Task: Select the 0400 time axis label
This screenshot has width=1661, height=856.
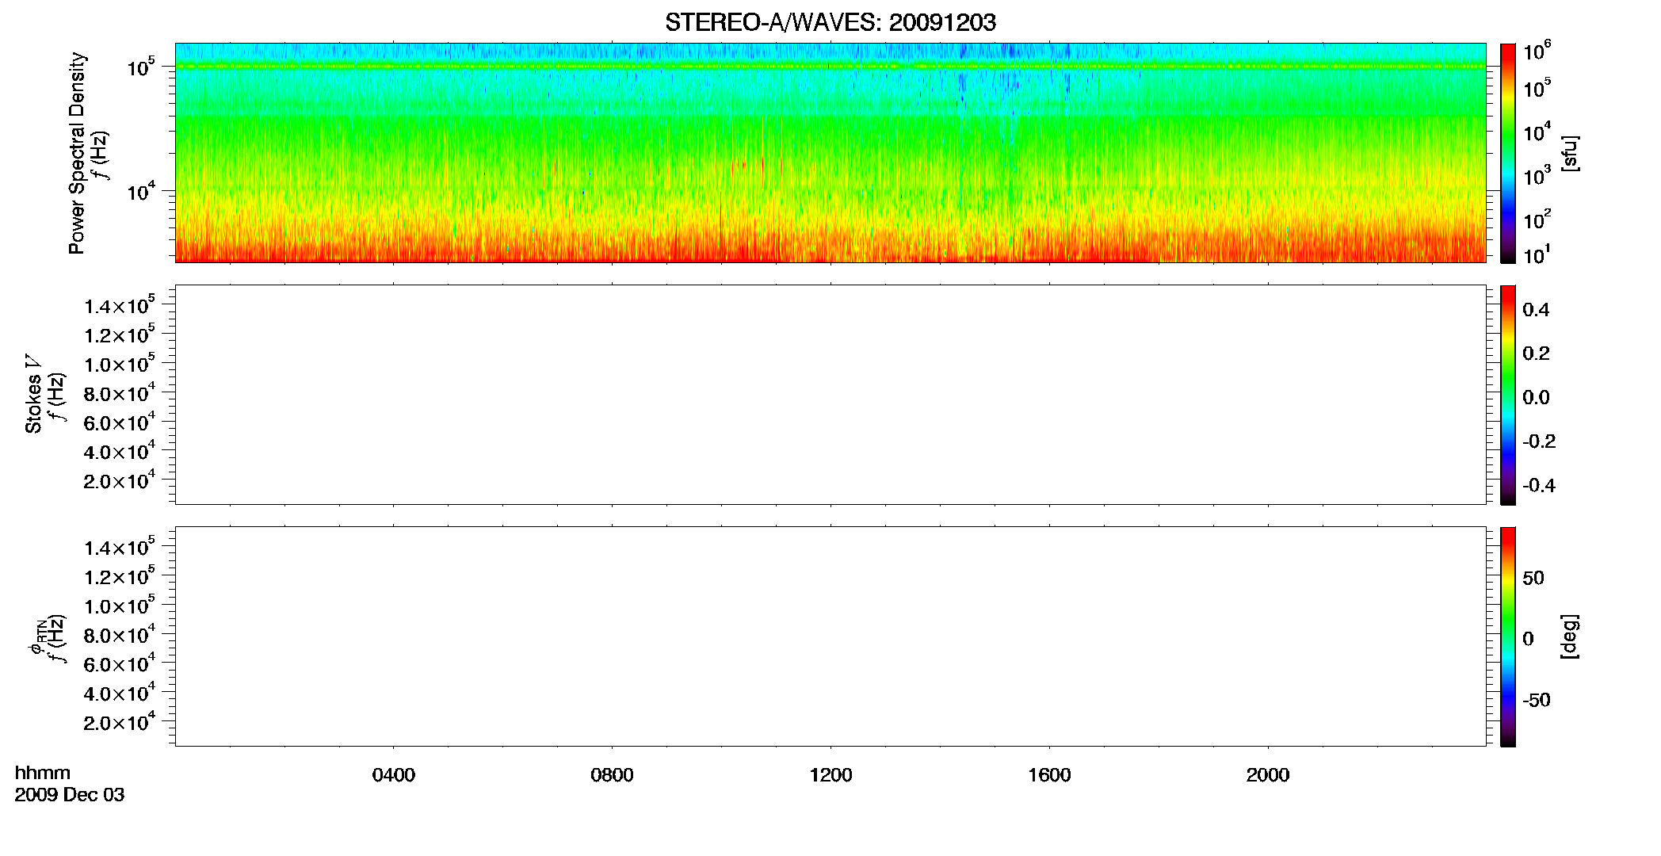Action: (x=394, y=775)
